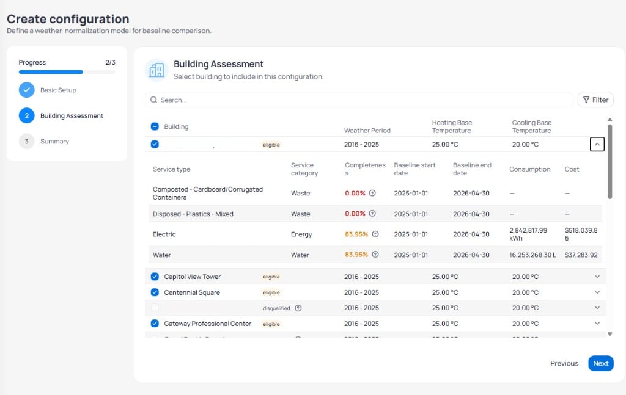This screenshot has height=395, width=626.
Task: Click Service type column header
Action: 172,169
